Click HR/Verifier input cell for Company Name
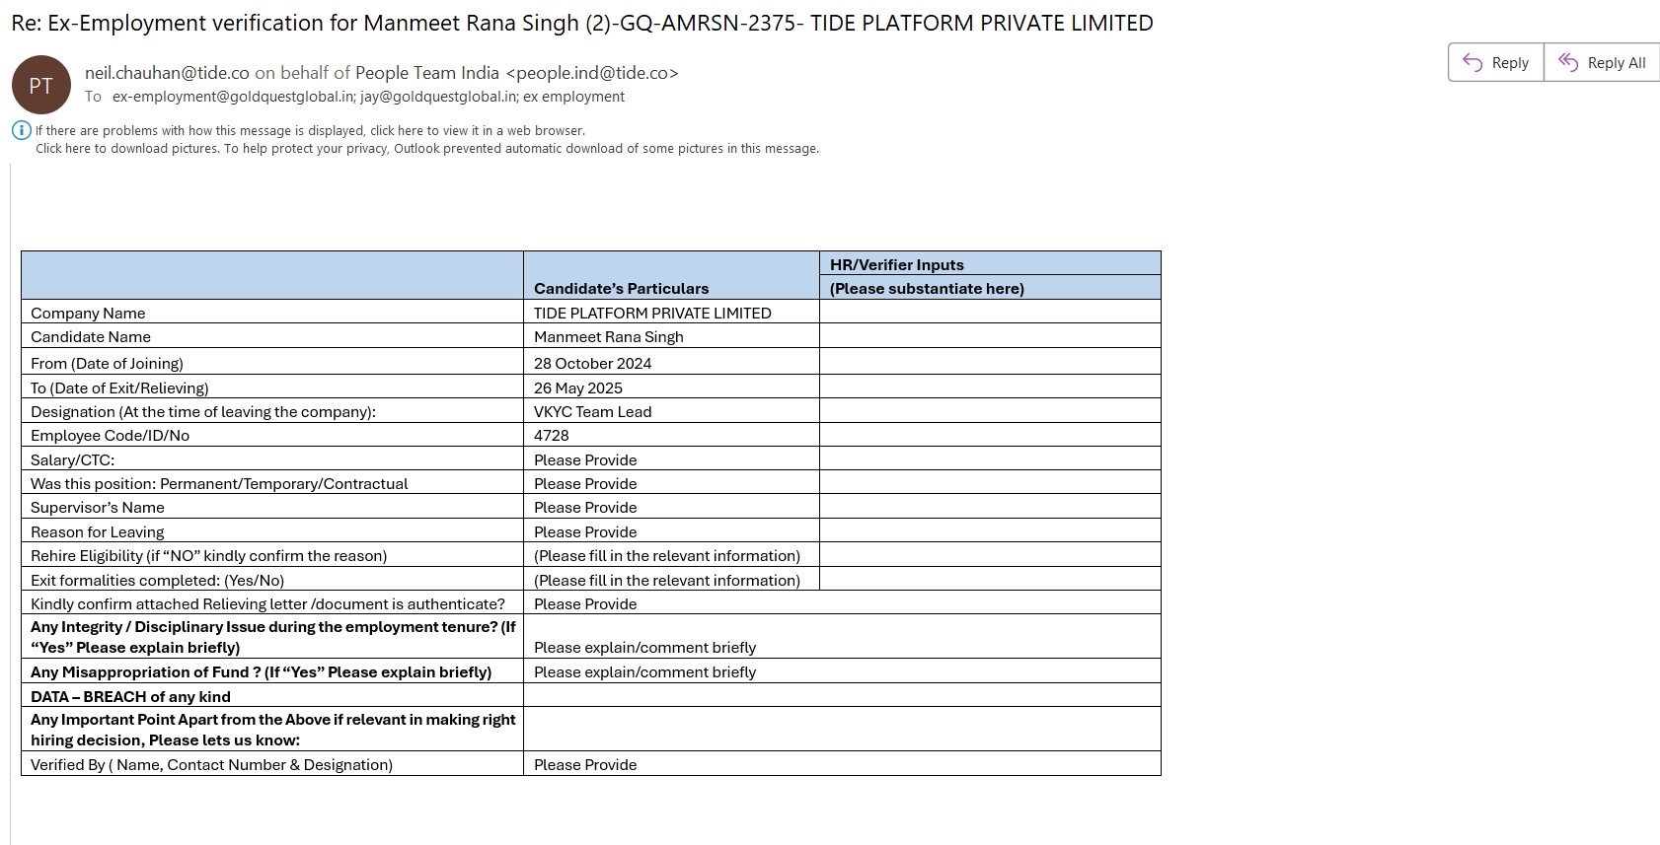This screenshot has width=1660, height=845. pos(989,313)
